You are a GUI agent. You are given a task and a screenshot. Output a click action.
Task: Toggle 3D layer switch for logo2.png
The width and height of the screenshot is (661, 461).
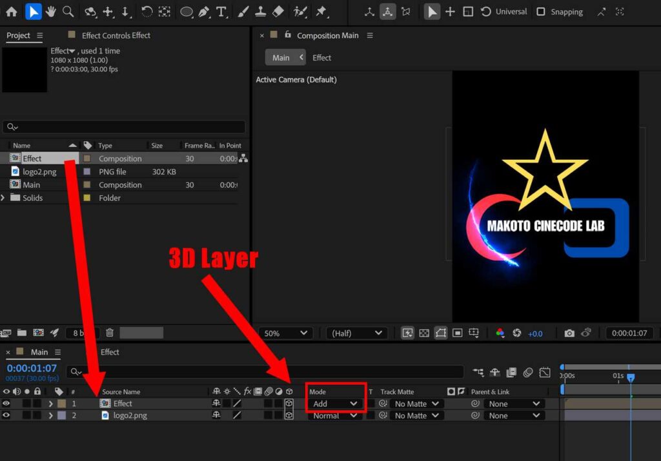[289, 415]
